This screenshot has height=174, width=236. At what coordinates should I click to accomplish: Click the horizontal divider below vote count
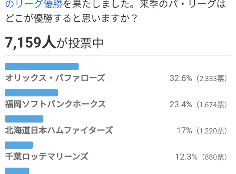118,55
